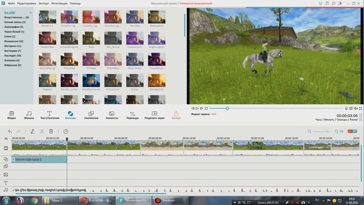Viewport: 364px width, 205px height.
Task: Delete selected clip with trash icon
Action: (x=51, y=132)
